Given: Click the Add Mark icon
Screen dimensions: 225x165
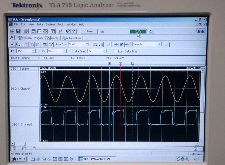Looking at the screenshot, I should (x=18, y=44).
